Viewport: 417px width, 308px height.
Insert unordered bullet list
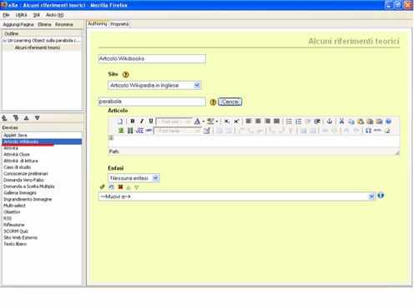click(x=289, y=122)
